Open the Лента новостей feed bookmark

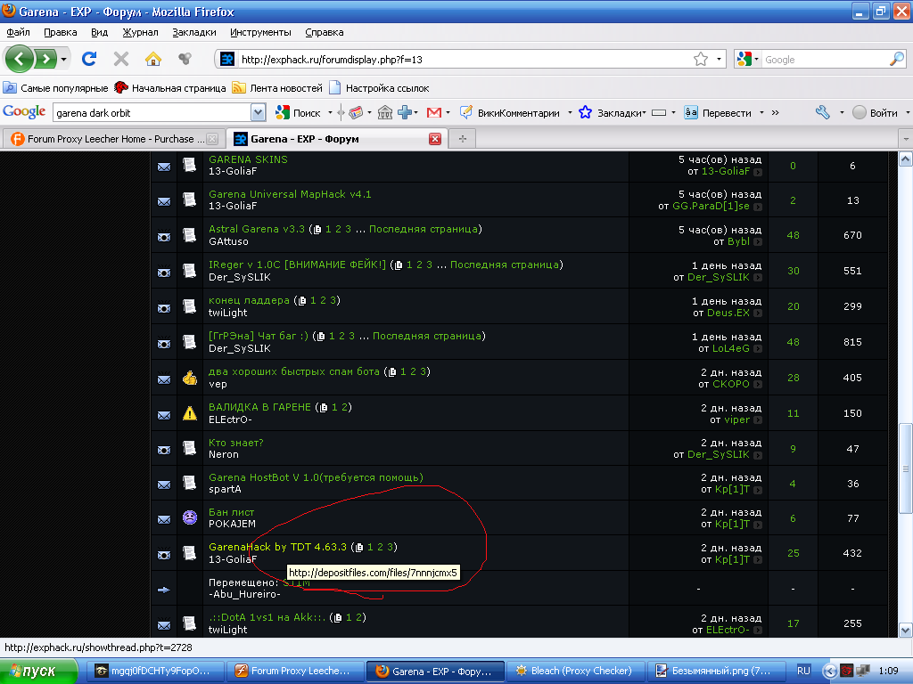click(x=277, y=88)
